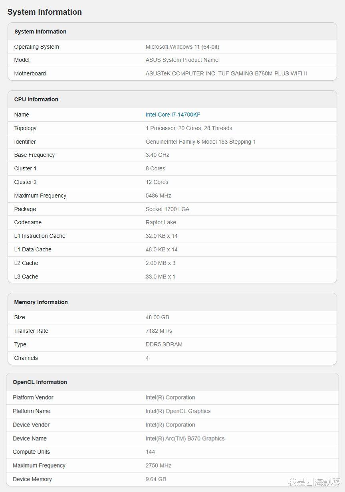The width and height of the screenshot is (345, 492).
Task: Click the System Information page heading
Action: (x=44, y=12)
